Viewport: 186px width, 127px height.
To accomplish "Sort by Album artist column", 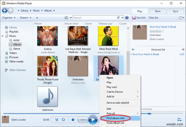I will click(x=71, y=23).
